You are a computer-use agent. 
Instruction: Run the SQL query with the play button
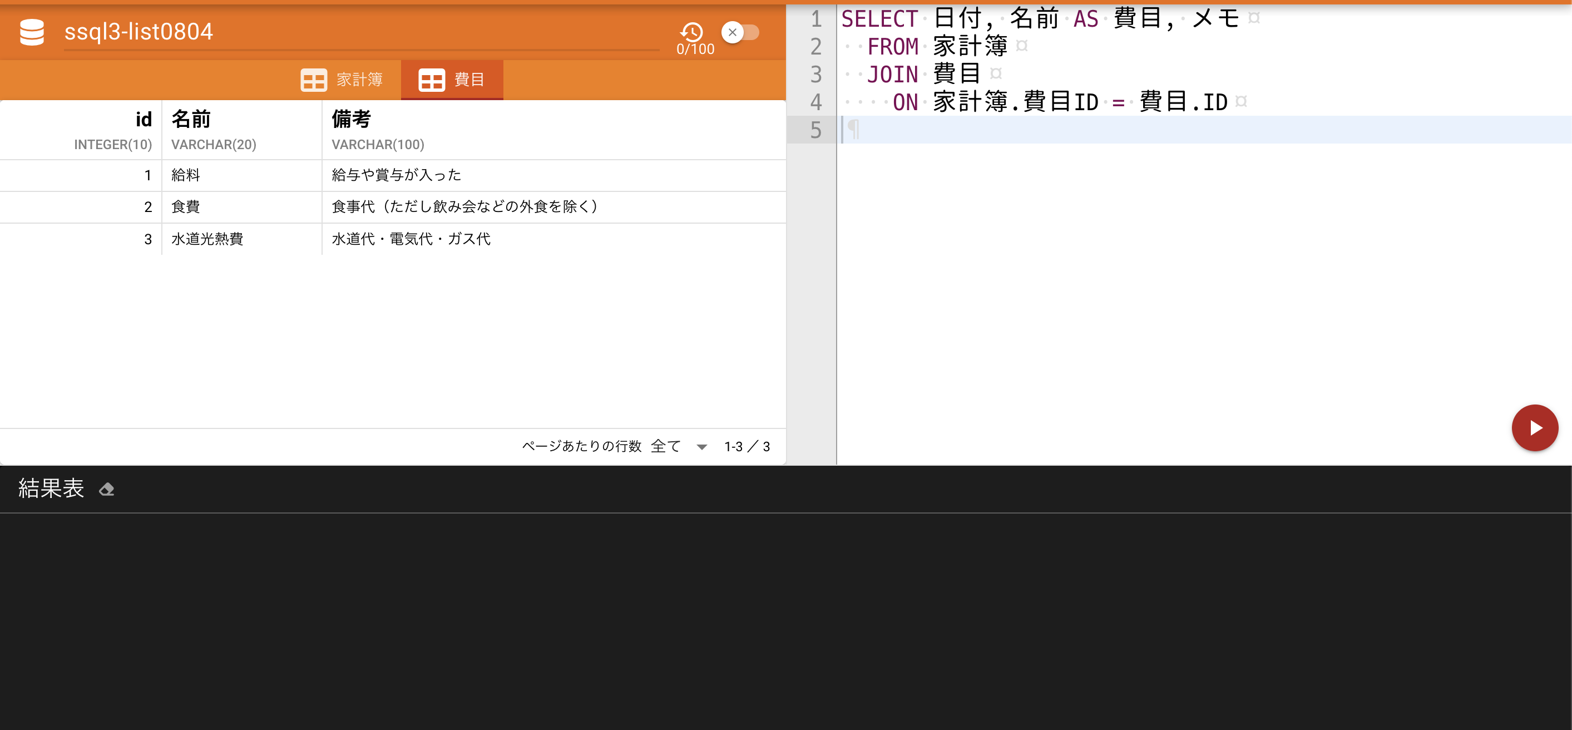(1534, 427)
